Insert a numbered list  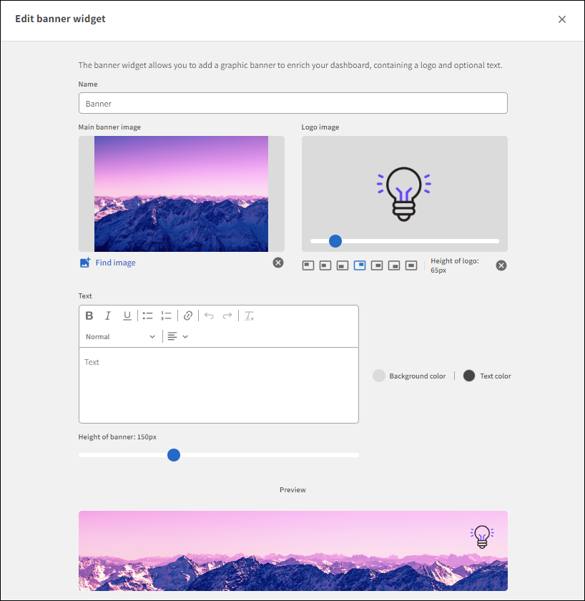click(x=167, y=316)
